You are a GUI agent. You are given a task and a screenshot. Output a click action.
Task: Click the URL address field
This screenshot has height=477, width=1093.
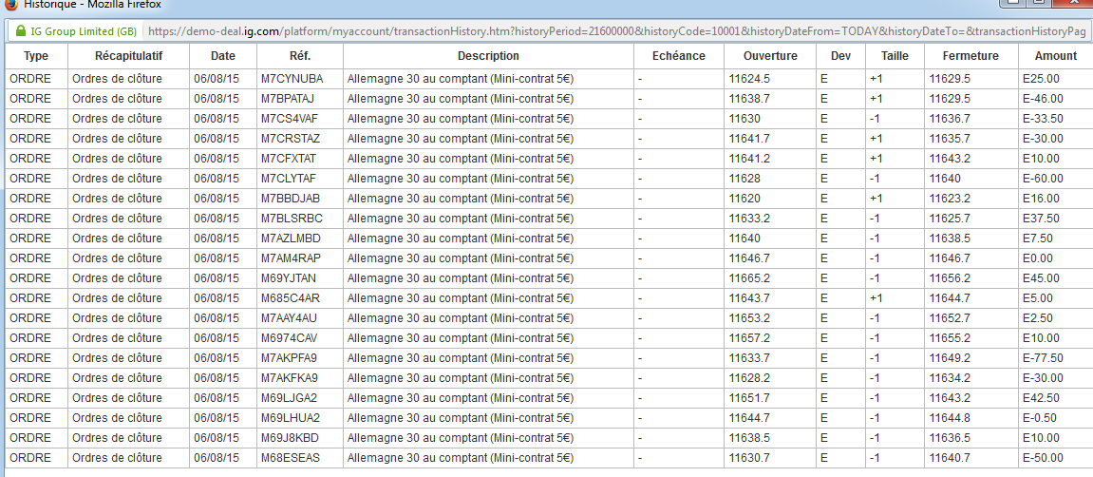pyautogui.click(x=615, y=31)
